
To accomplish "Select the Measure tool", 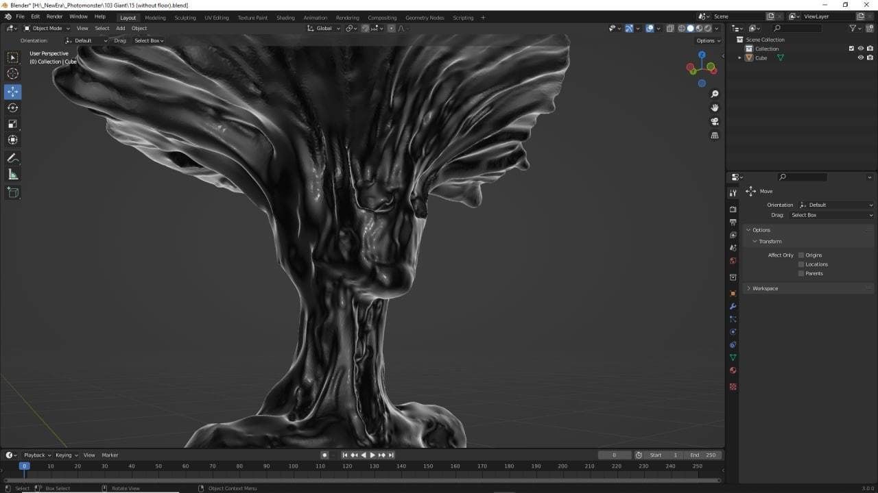I will click(12, 175).
